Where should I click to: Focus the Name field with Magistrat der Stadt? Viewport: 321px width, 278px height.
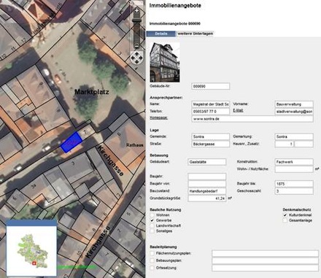click(211, 104)
